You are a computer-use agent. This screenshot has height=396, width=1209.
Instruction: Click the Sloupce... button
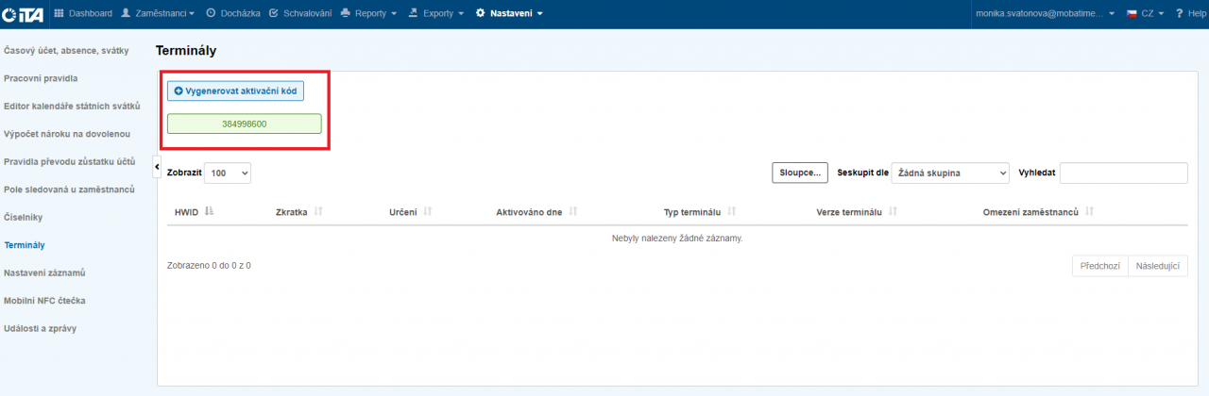800,173
